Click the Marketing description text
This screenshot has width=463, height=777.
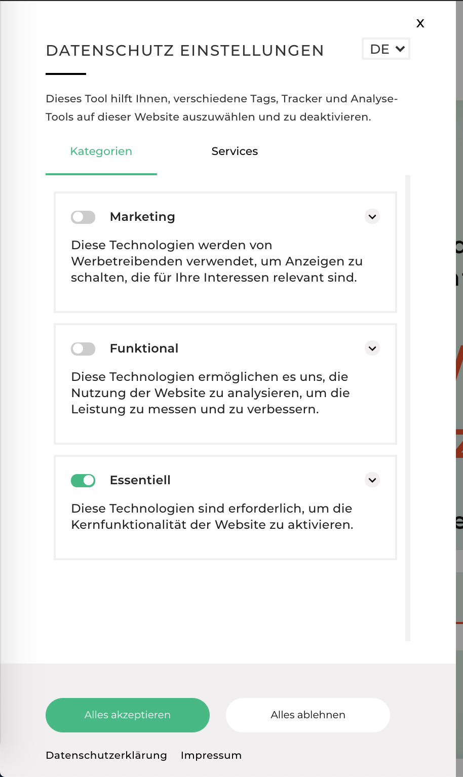click(217, 261)
